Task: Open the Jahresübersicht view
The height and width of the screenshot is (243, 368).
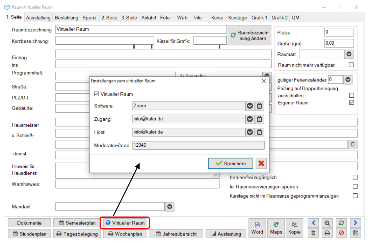Action: [x=176, y=234]
